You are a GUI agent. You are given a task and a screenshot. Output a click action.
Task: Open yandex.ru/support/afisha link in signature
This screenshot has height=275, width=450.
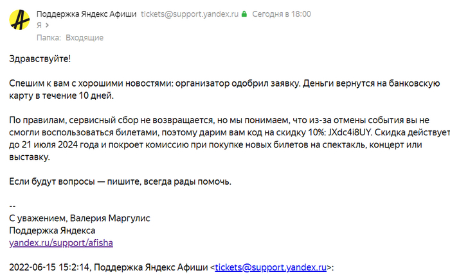61,243
